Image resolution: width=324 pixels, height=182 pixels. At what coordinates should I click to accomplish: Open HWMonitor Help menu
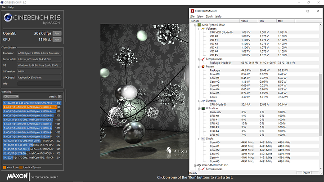218,17
